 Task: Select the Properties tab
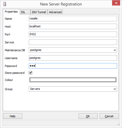tap(11, 12)
